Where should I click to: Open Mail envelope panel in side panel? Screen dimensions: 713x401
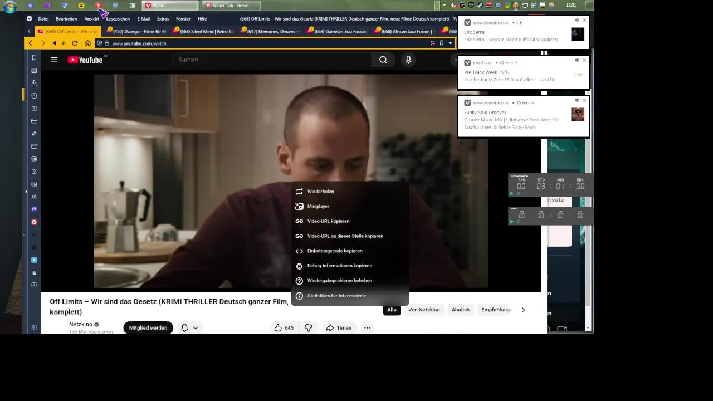click(34, 146)
